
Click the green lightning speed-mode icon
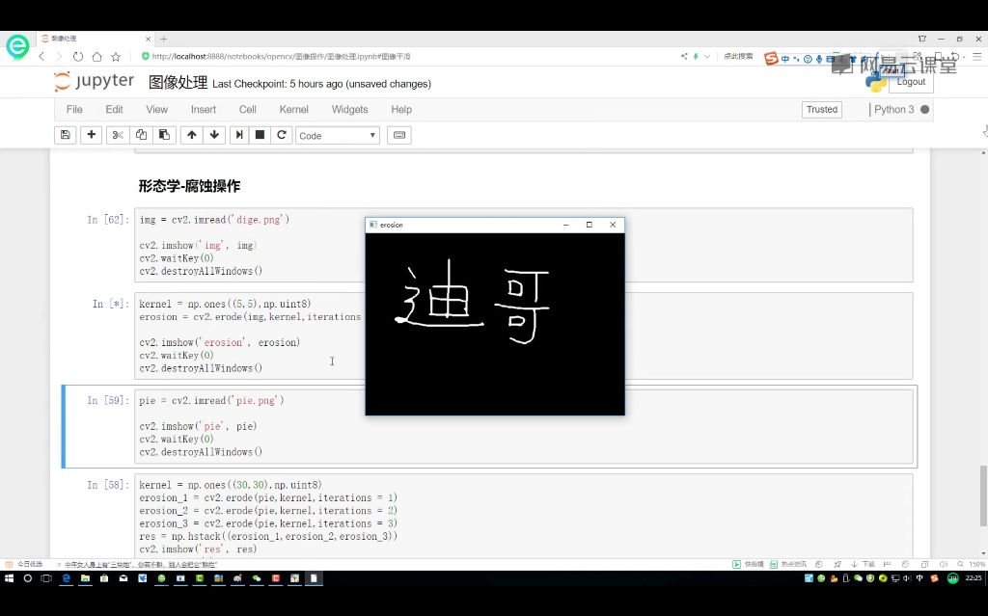[696, 56]
